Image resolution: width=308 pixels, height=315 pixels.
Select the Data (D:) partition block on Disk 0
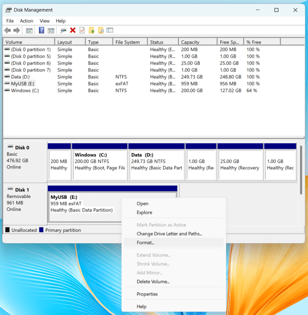click(x=156, y=161)
